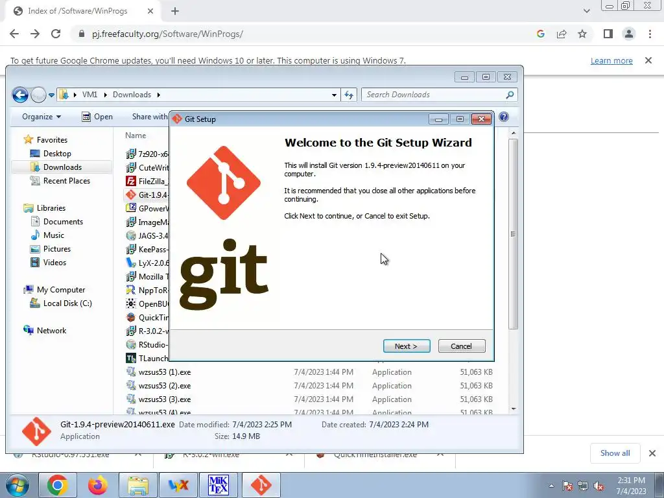The width and height of the screenshot is (664, 498).
Task: Open the Organize menu
Action: click(41, 117)
